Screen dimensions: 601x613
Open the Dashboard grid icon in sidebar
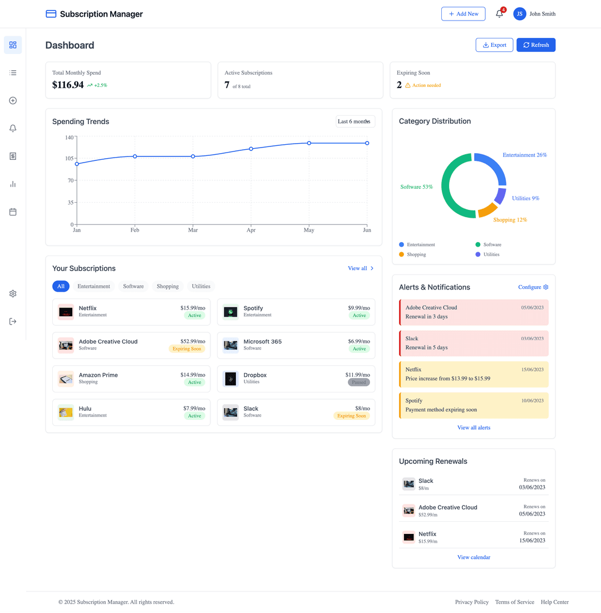tap(13, 45)
